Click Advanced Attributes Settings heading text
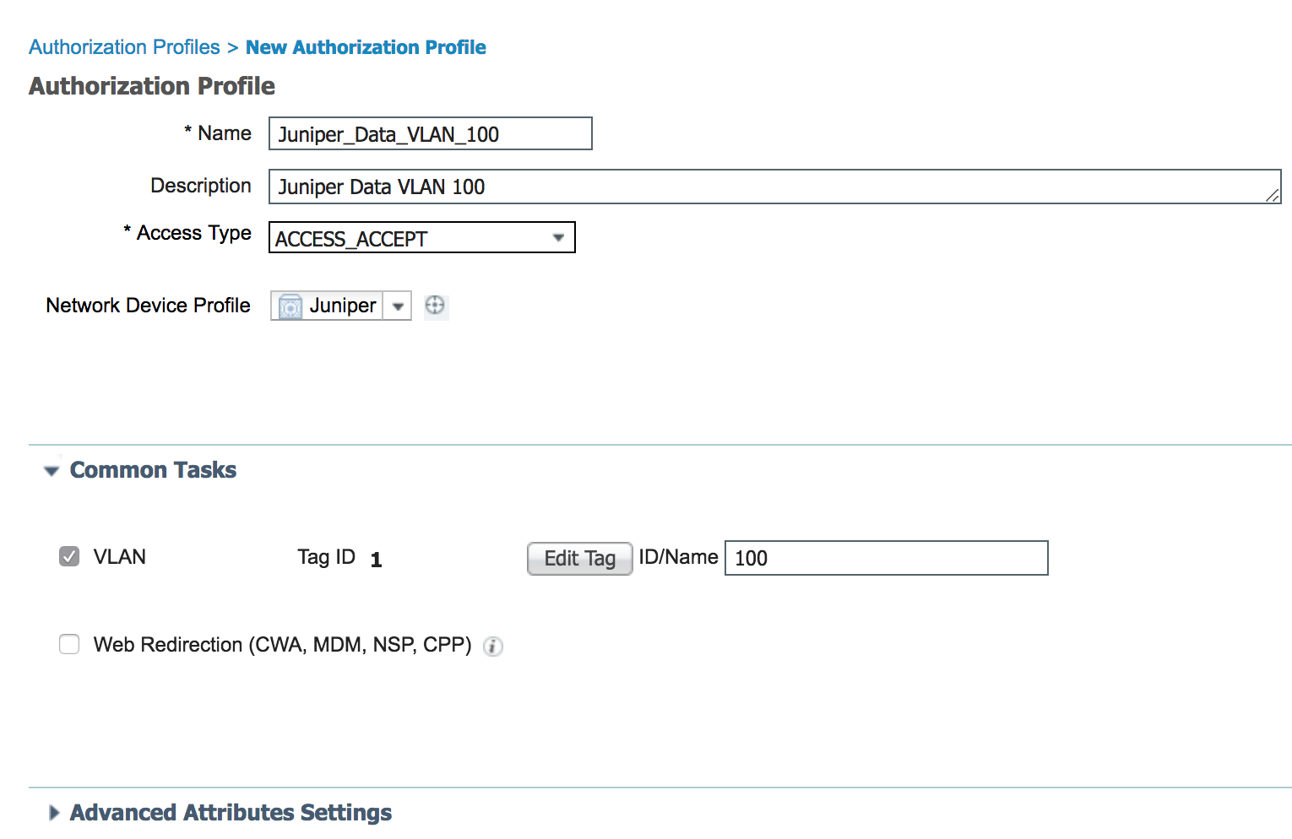 231,813
